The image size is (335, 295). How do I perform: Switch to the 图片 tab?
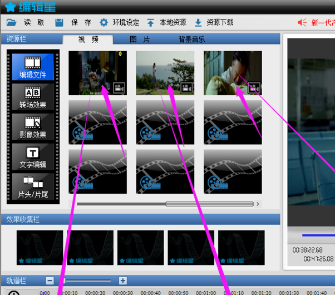click(x=140, y=40)
